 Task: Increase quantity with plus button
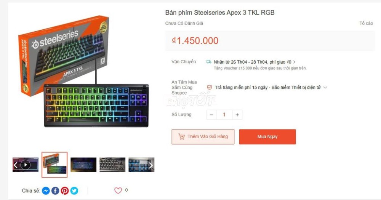[x=237, y=115]
